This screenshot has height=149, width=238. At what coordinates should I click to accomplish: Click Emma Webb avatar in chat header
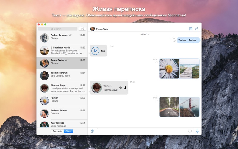point(93,29)
